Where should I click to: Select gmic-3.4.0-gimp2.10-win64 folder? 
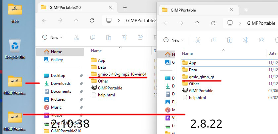(119, 74)
